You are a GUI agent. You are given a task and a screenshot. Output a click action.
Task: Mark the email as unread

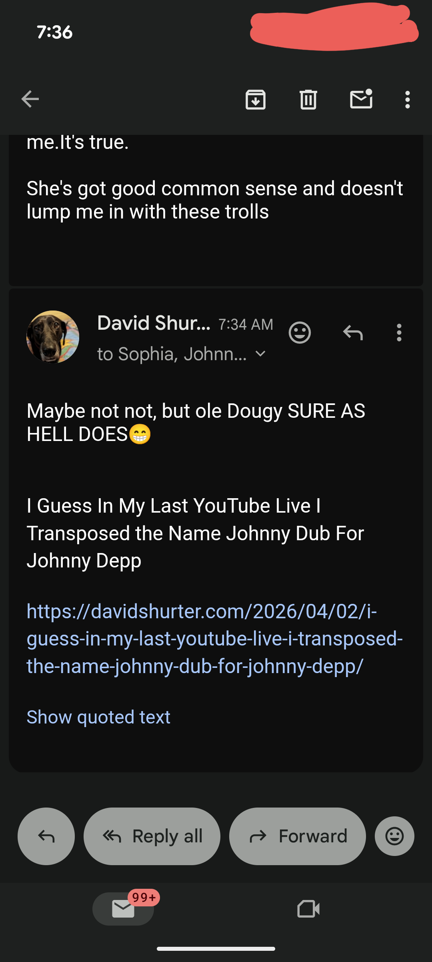pyautogui.click(x=361, y=99)
